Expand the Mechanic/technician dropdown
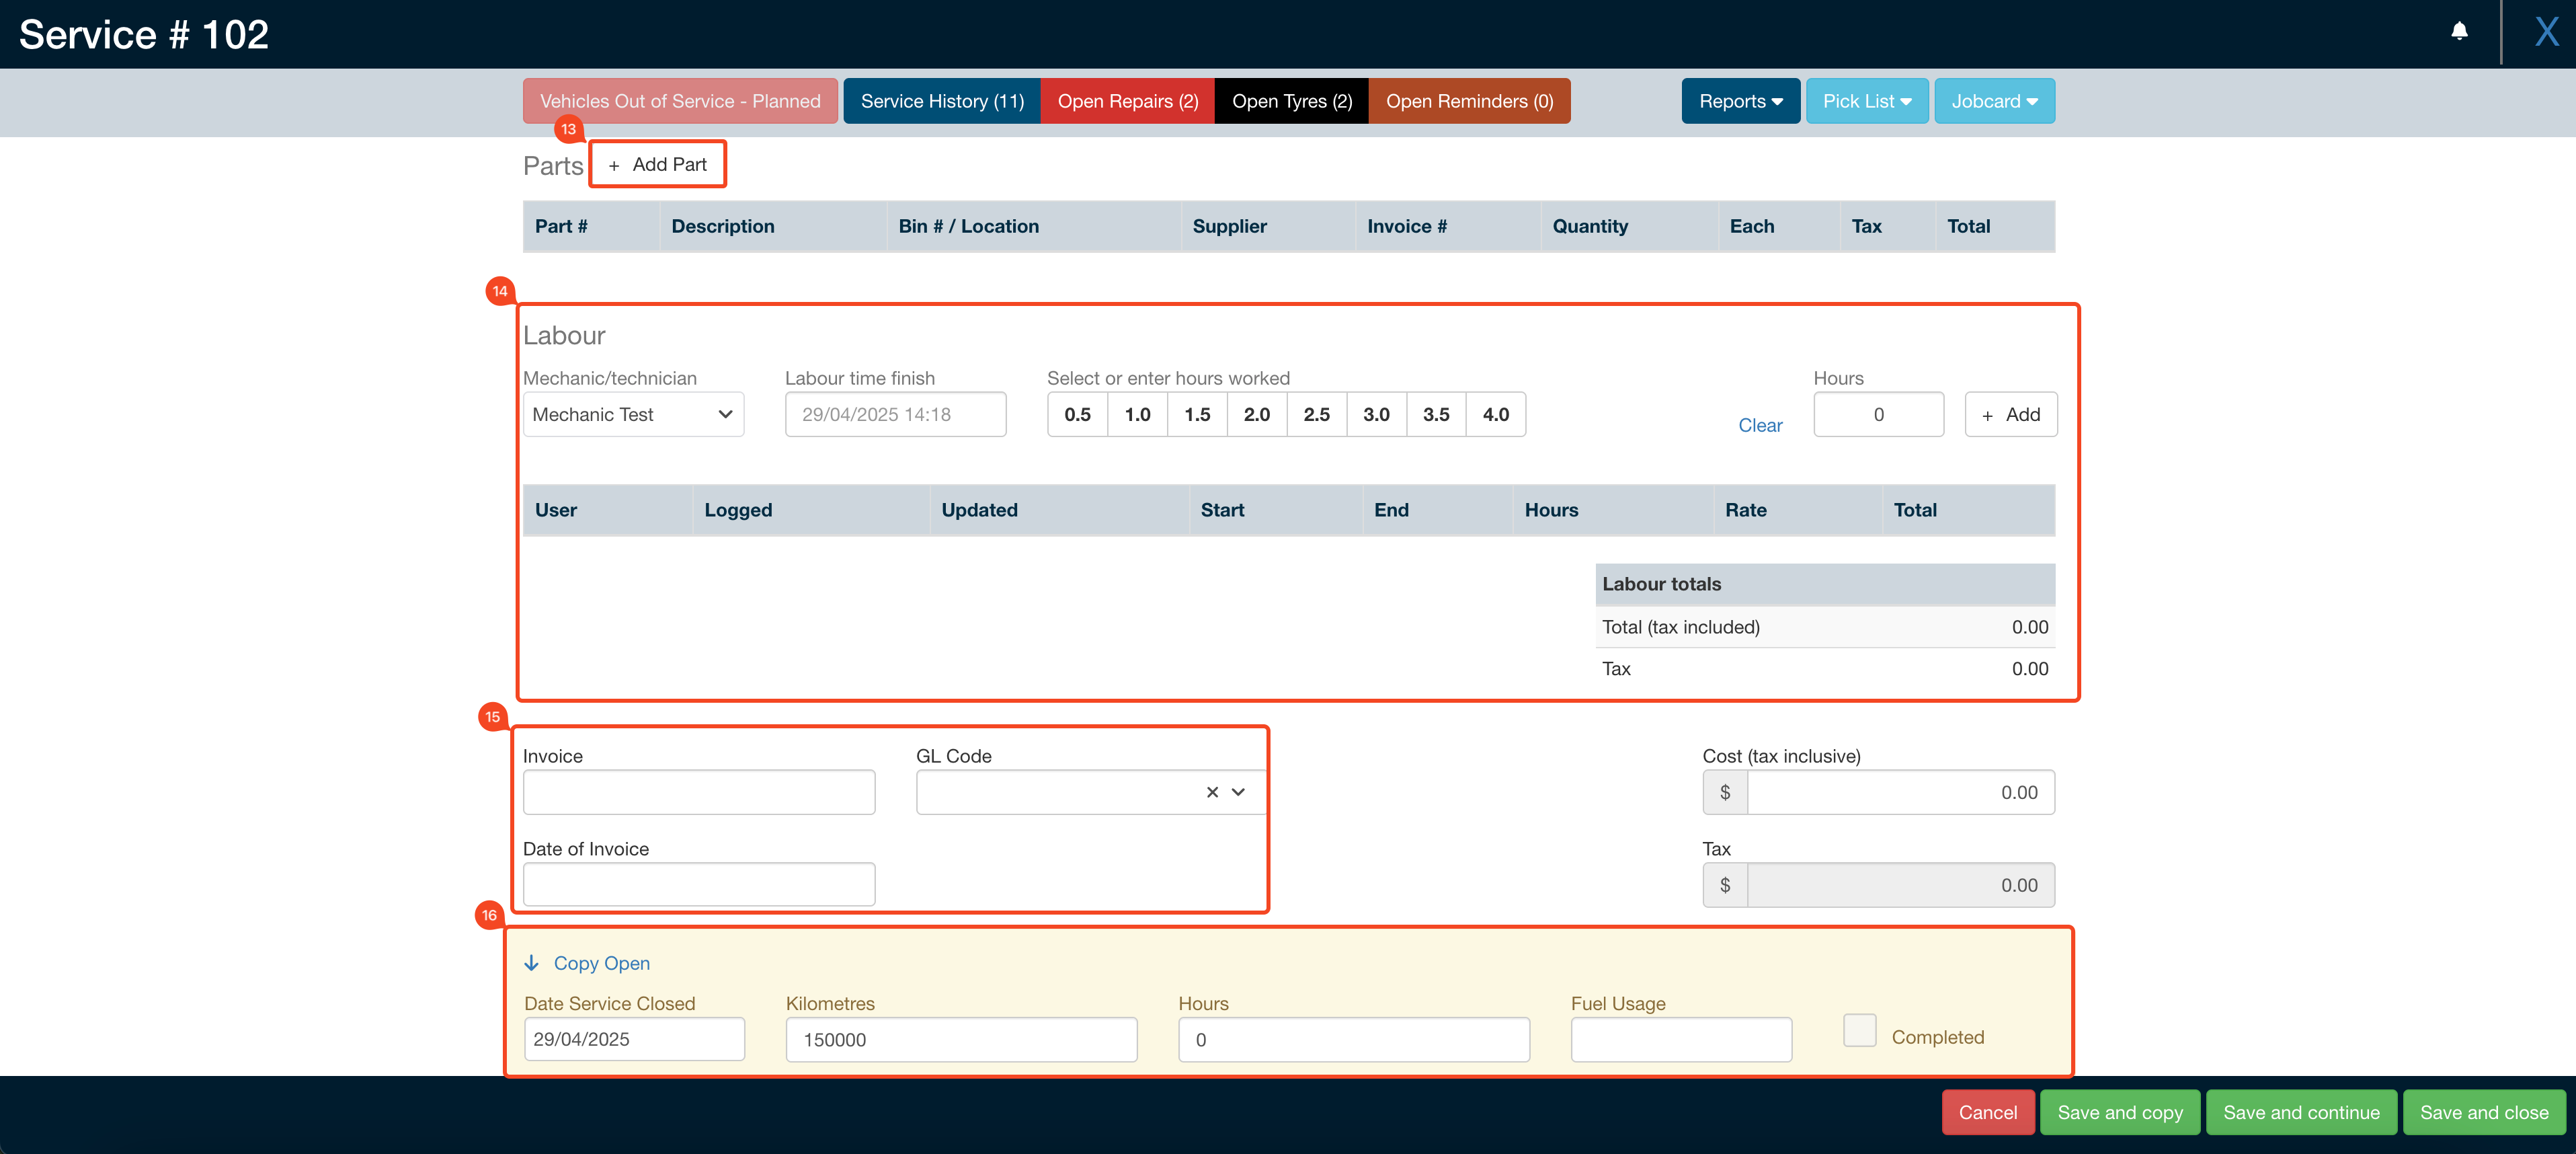 click(x=633, y=414)
